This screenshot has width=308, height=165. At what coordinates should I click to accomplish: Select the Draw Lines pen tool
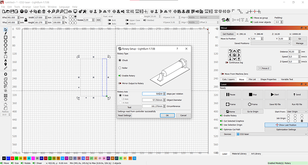coord(5,33)
